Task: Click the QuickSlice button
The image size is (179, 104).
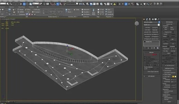Action: 166,44
